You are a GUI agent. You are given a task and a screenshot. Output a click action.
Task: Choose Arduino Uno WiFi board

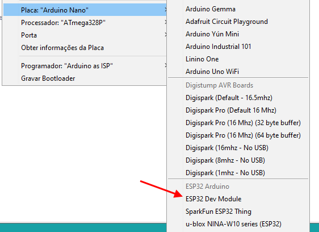238,71
